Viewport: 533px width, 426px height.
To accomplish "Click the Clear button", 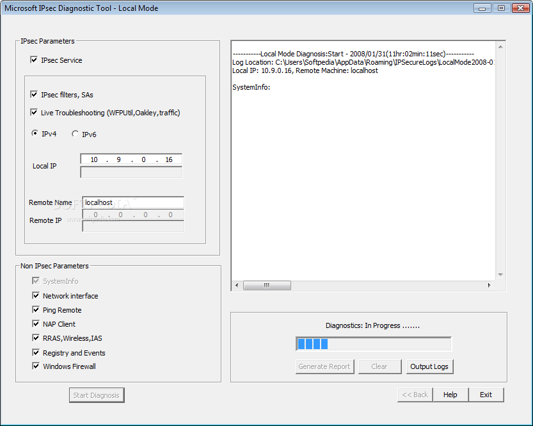I will (x=379, y=366).
